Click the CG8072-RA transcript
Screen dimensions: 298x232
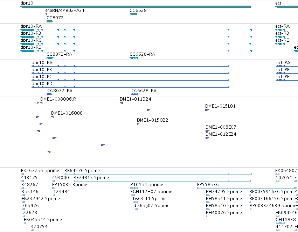pyautogui.click(x=50, y=58)
